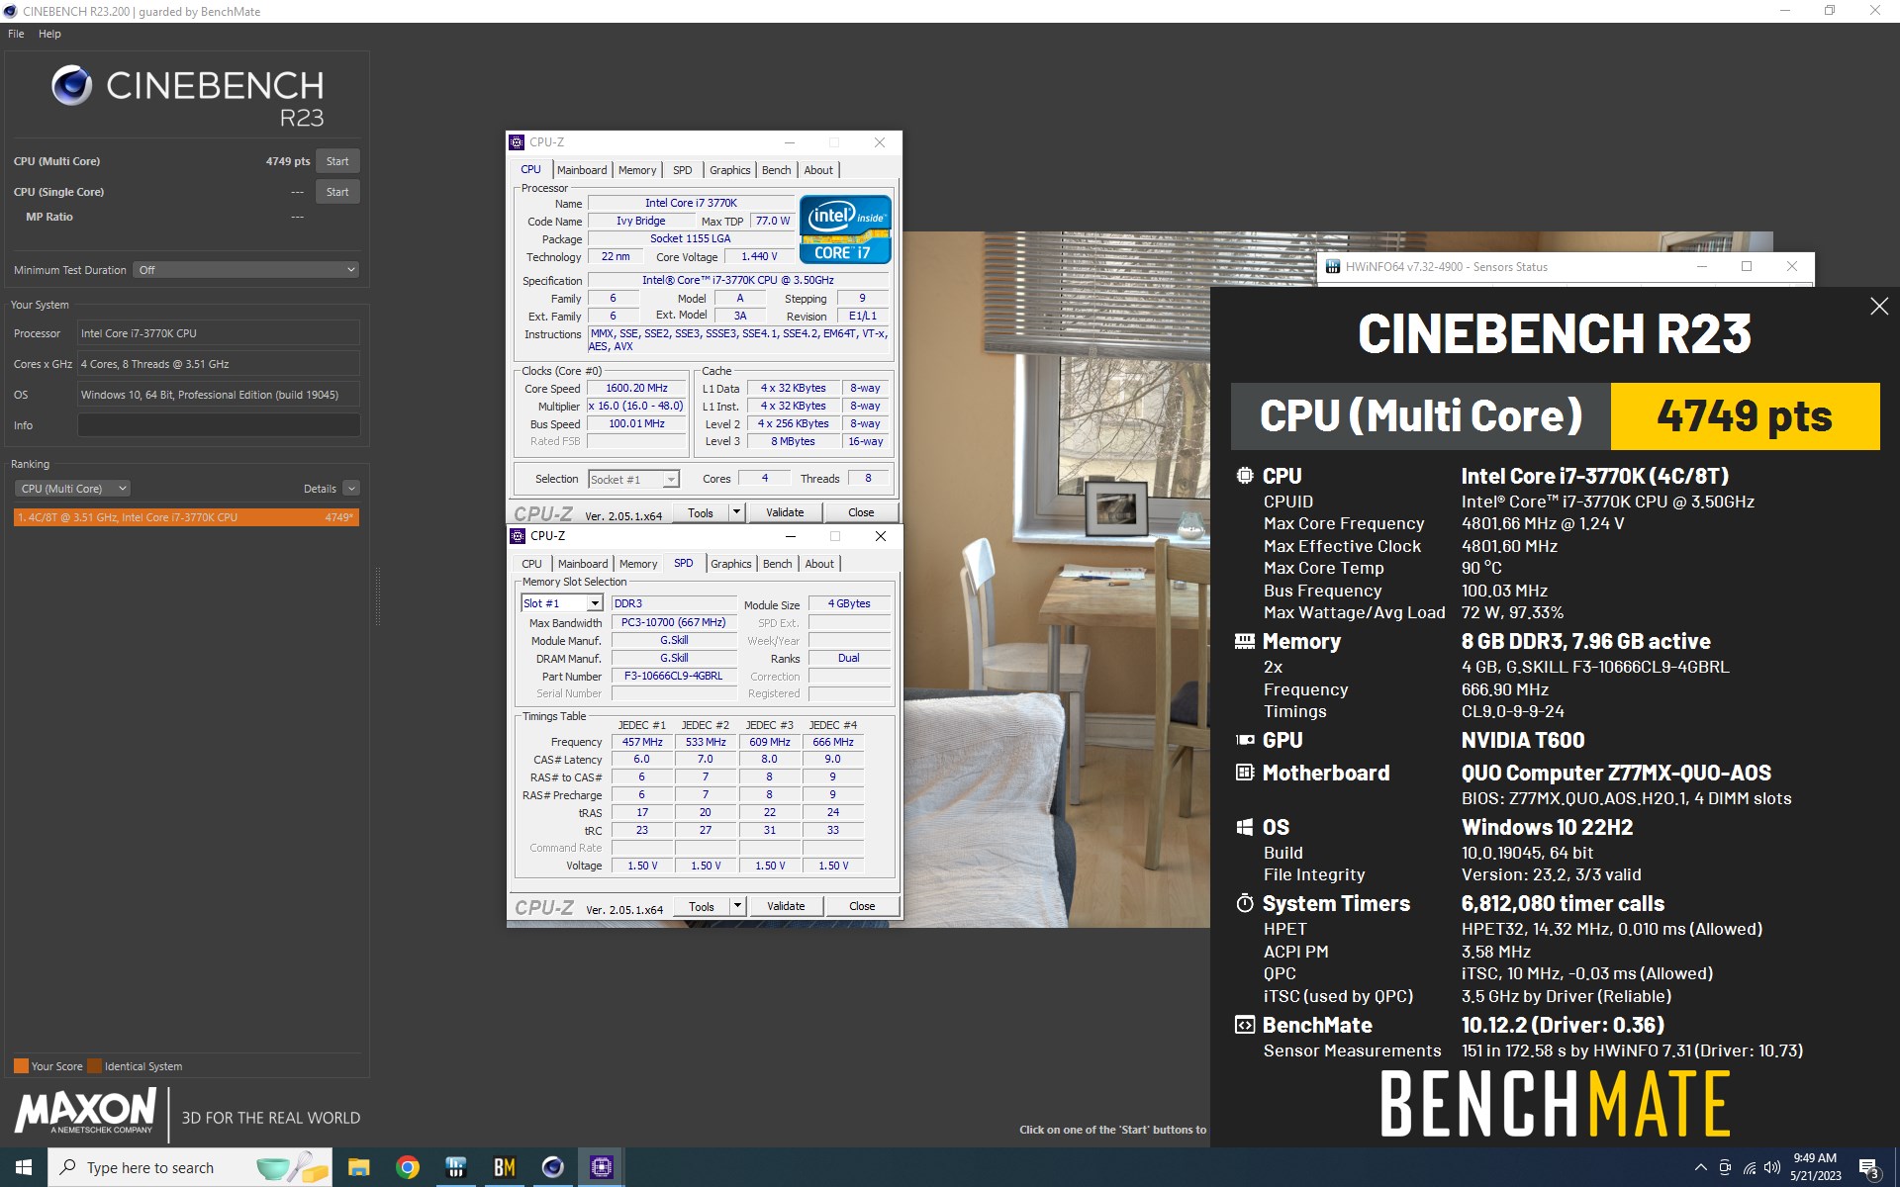
Task: Open File Explorer from the taskbar
Action: tap(358, 1167)
